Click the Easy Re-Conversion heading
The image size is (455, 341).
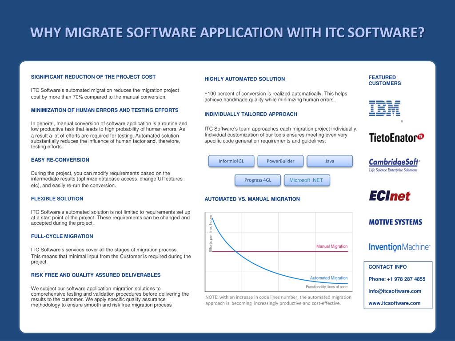point(60,160)
